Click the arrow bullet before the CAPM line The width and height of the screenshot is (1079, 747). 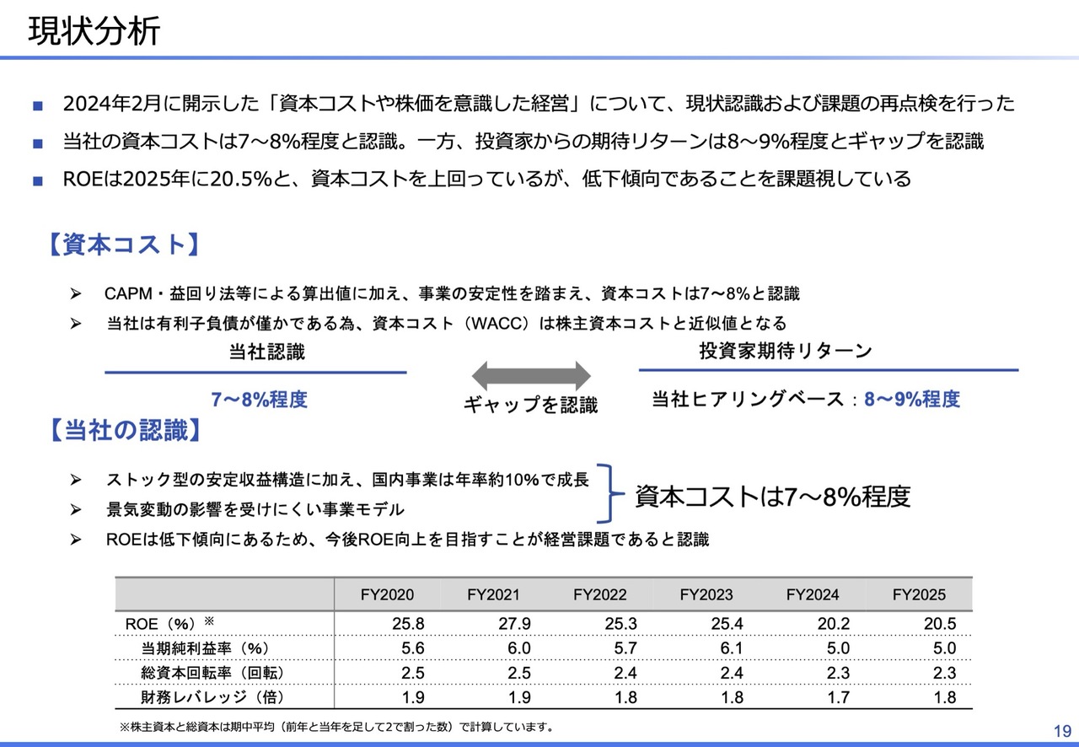coord(75,294)
